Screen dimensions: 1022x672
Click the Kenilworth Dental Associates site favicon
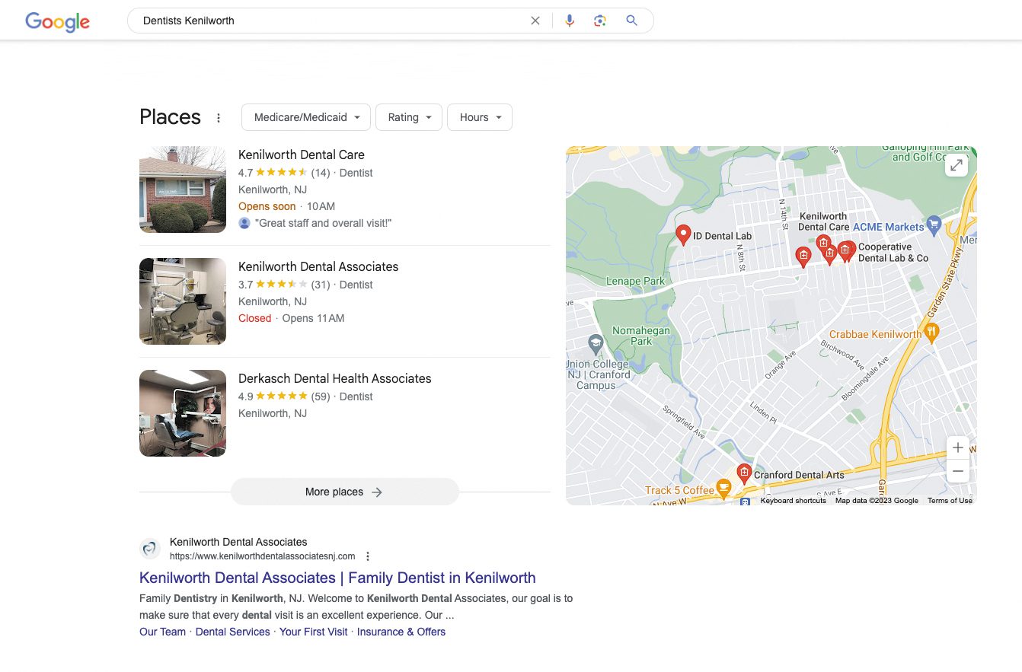click(x=150, y=549)
